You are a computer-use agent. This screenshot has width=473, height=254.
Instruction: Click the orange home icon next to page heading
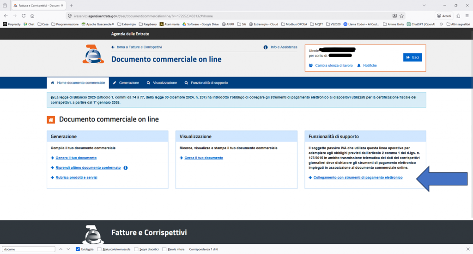click(51, 119)
